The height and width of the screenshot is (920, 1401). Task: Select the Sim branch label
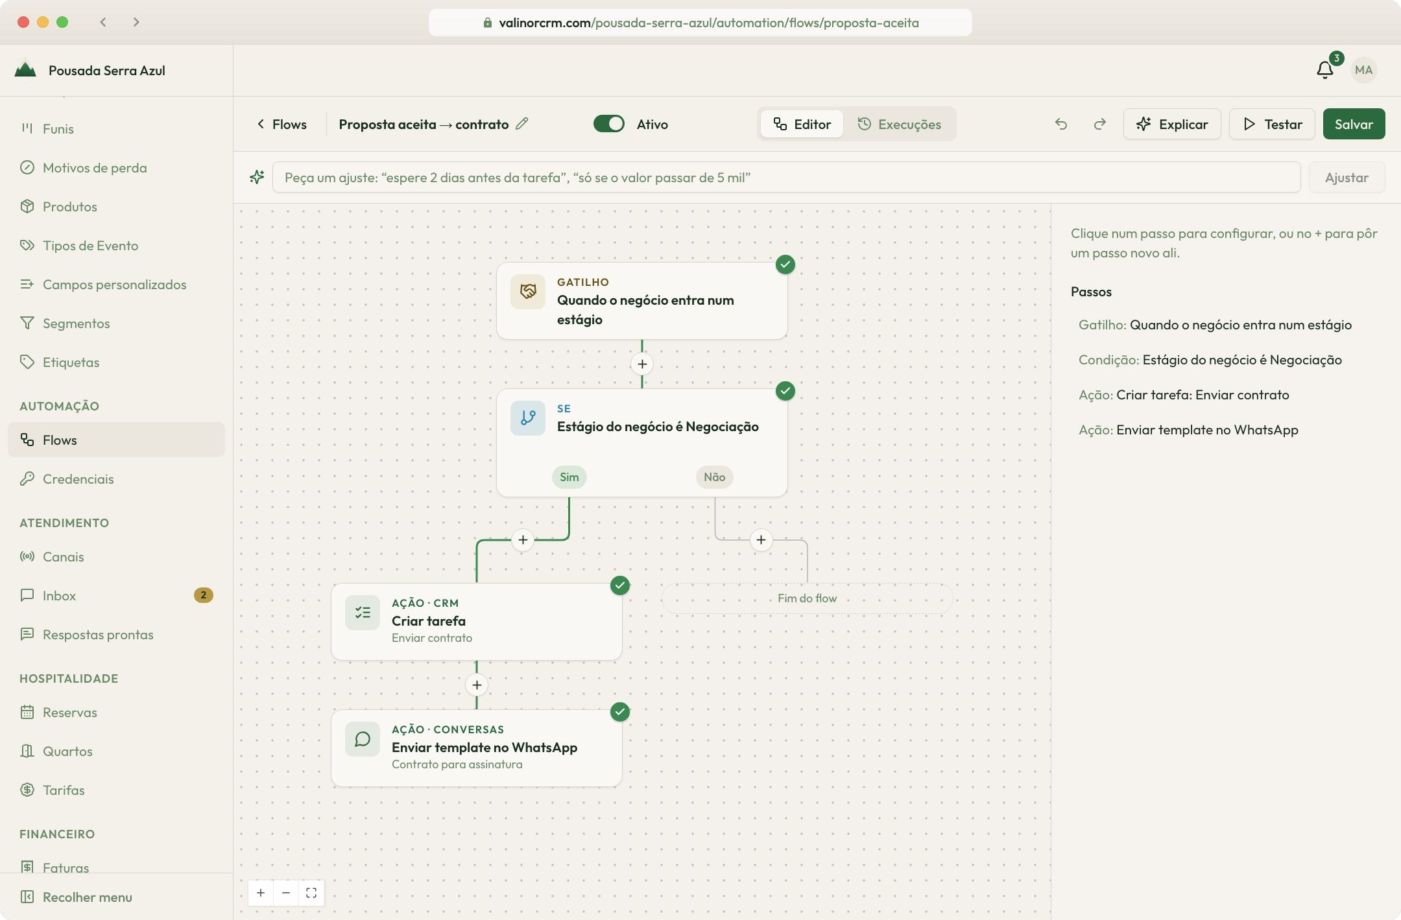point(569,477)
